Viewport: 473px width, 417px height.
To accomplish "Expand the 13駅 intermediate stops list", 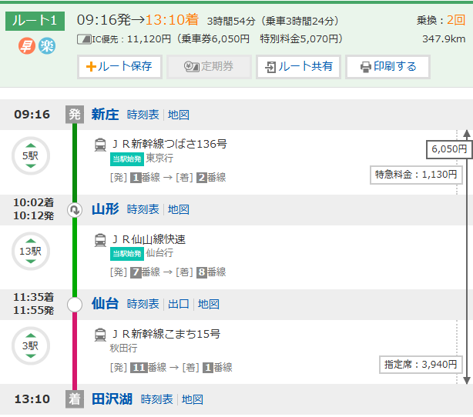I will pyautogui.click(x=30, y=251).
